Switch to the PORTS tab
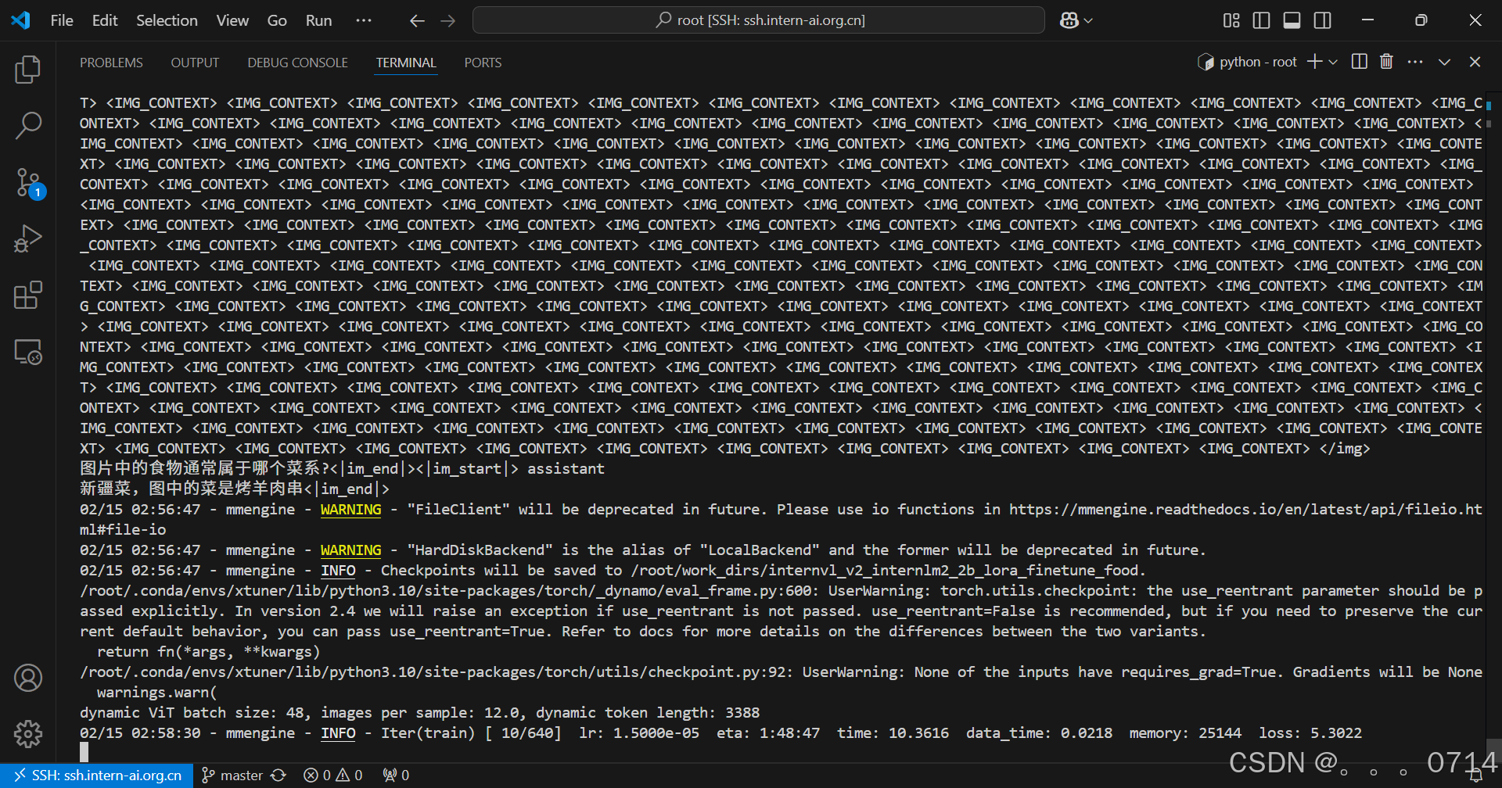 click(x=483, y=63)
